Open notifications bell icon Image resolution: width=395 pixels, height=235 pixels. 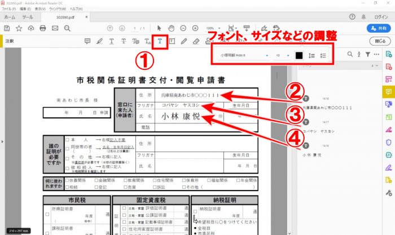[x=363, y=17]
